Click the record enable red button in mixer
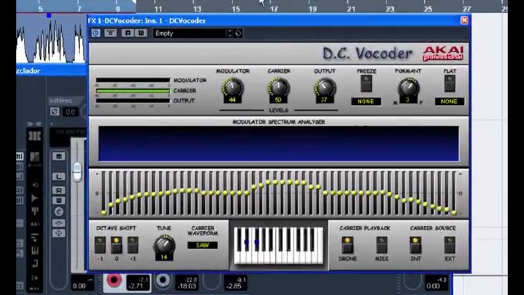The image size is (524, 295). tap(114, 280)
